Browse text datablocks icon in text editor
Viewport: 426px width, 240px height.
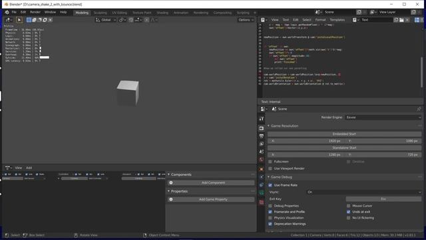(x=355, y=20)
